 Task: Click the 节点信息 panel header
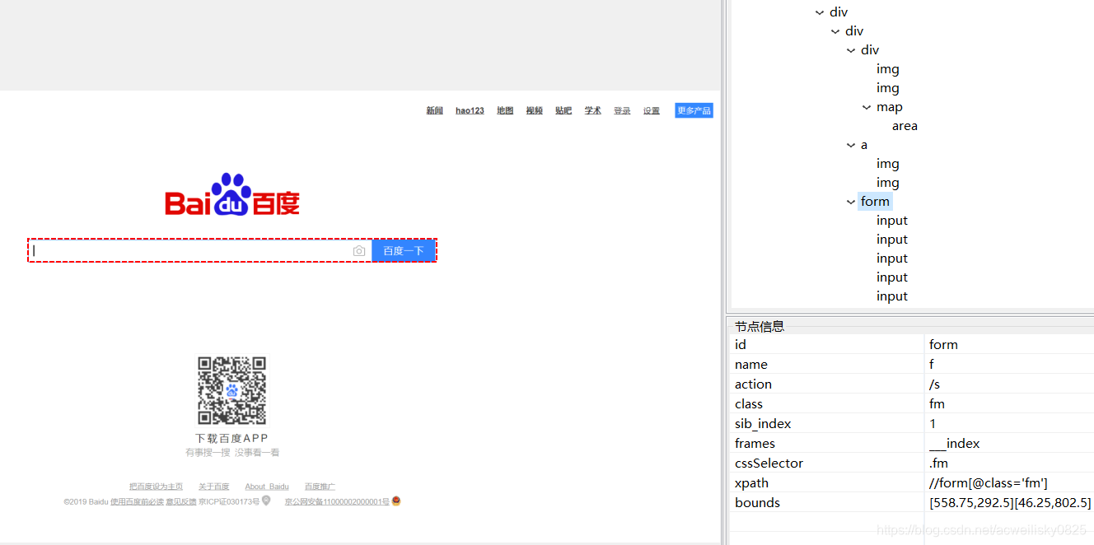coord(760,326)
